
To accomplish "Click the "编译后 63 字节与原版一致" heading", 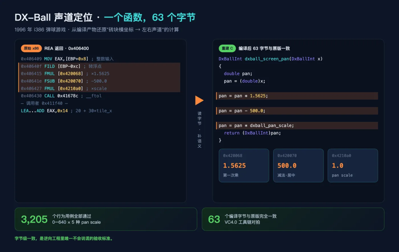I will coord(264,48).
